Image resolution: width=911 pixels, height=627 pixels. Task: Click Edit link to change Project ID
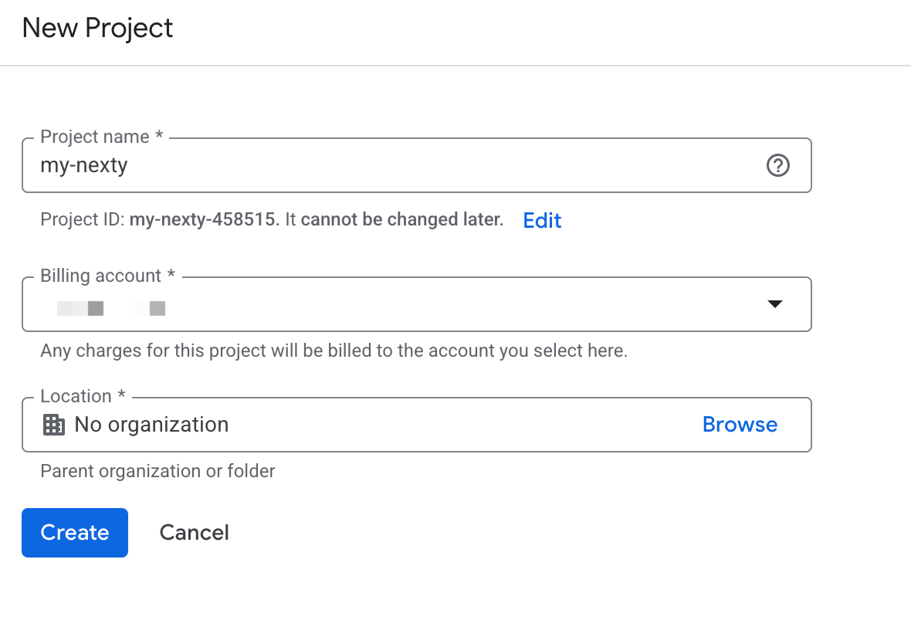541,220
